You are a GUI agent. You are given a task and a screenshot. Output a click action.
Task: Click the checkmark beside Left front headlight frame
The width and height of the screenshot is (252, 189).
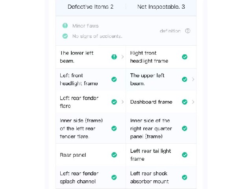tap(114, 80)
